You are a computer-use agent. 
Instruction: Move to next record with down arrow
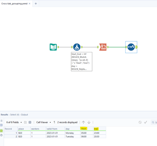89,122
